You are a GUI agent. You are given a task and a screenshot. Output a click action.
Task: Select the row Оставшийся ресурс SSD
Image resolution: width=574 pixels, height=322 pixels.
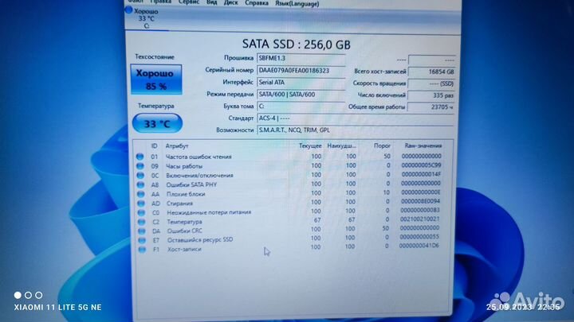[289, 239]
